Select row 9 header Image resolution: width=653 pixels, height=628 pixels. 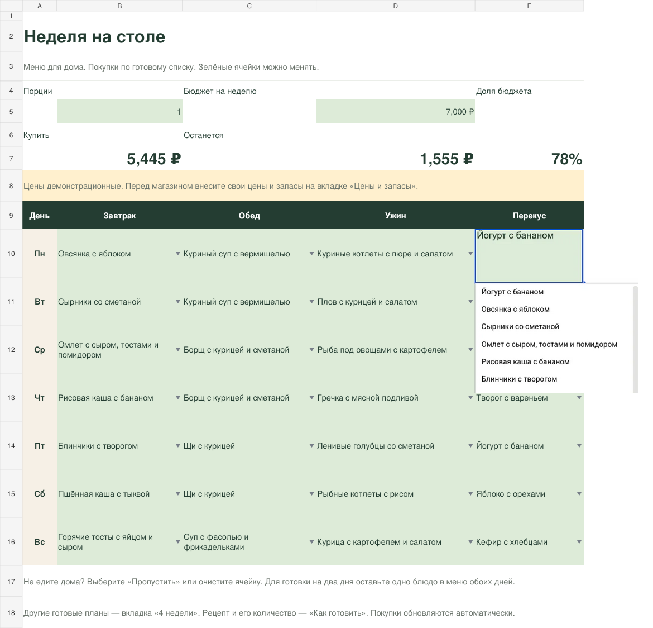click(11, 215)
